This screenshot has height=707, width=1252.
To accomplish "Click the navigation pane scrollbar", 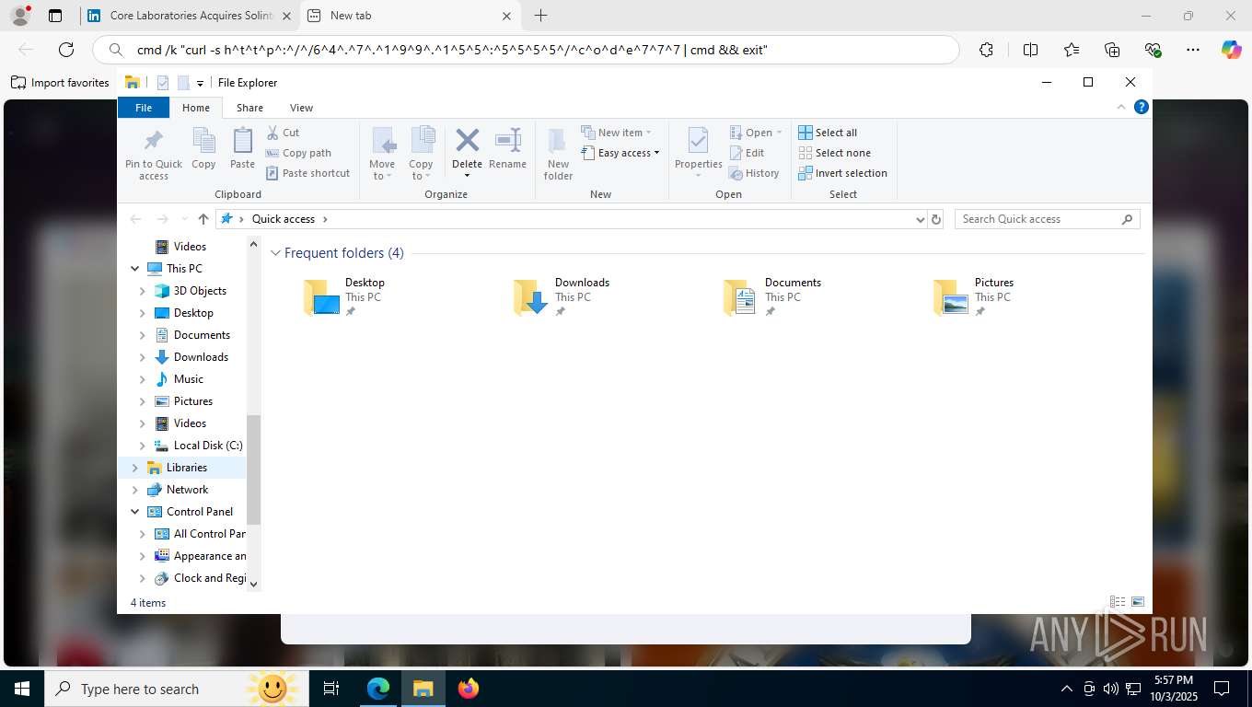I will coord(254,469).
